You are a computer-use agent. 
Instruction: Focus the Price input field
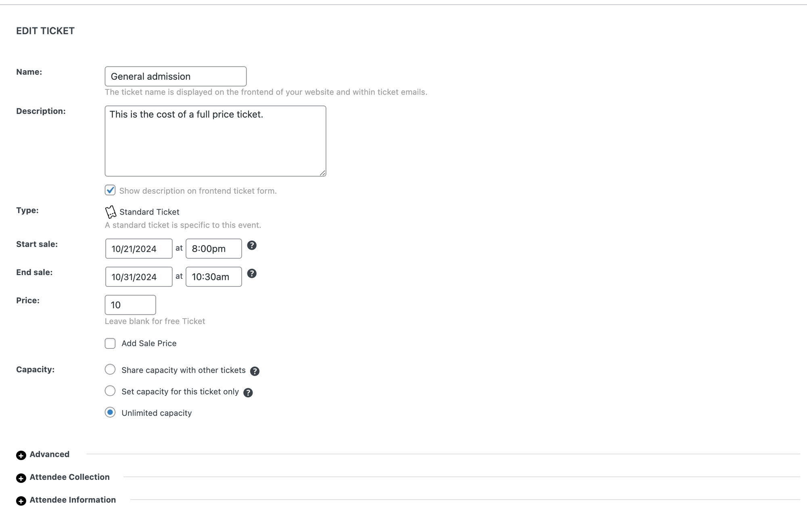pos(130,305)
